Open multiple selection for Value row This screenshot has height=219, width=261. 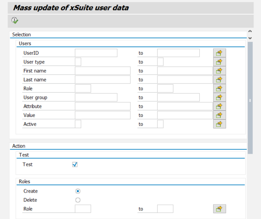(x=219, y=115)
